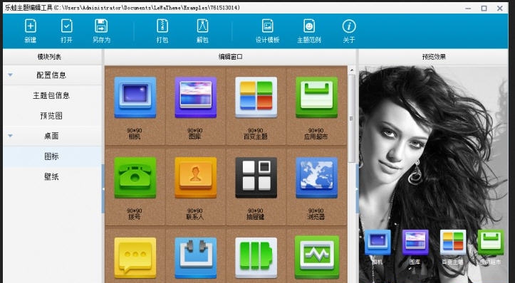Click the 编辑窗口 panel header
515x283 pixels.
[x=231, y=57]
